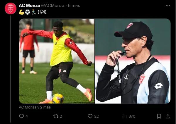Repost this tweet with the retweet icon
176x124 pixels.
coord(56,116)
